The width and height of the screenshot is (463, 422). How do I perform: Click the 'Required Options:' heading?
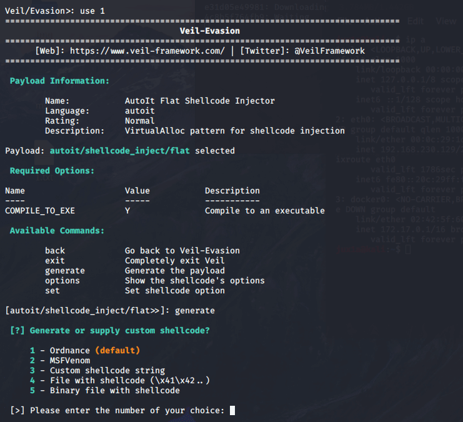(52, 171)
